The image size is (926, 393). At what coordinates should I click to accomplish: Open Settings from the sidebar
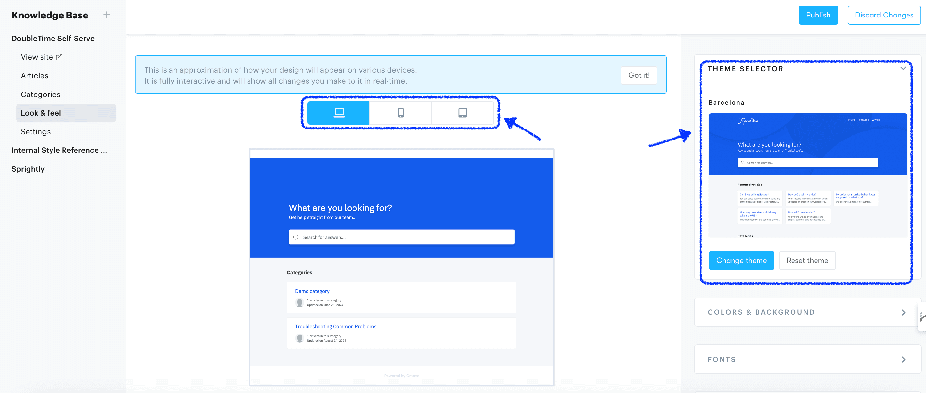pos(36,131)
